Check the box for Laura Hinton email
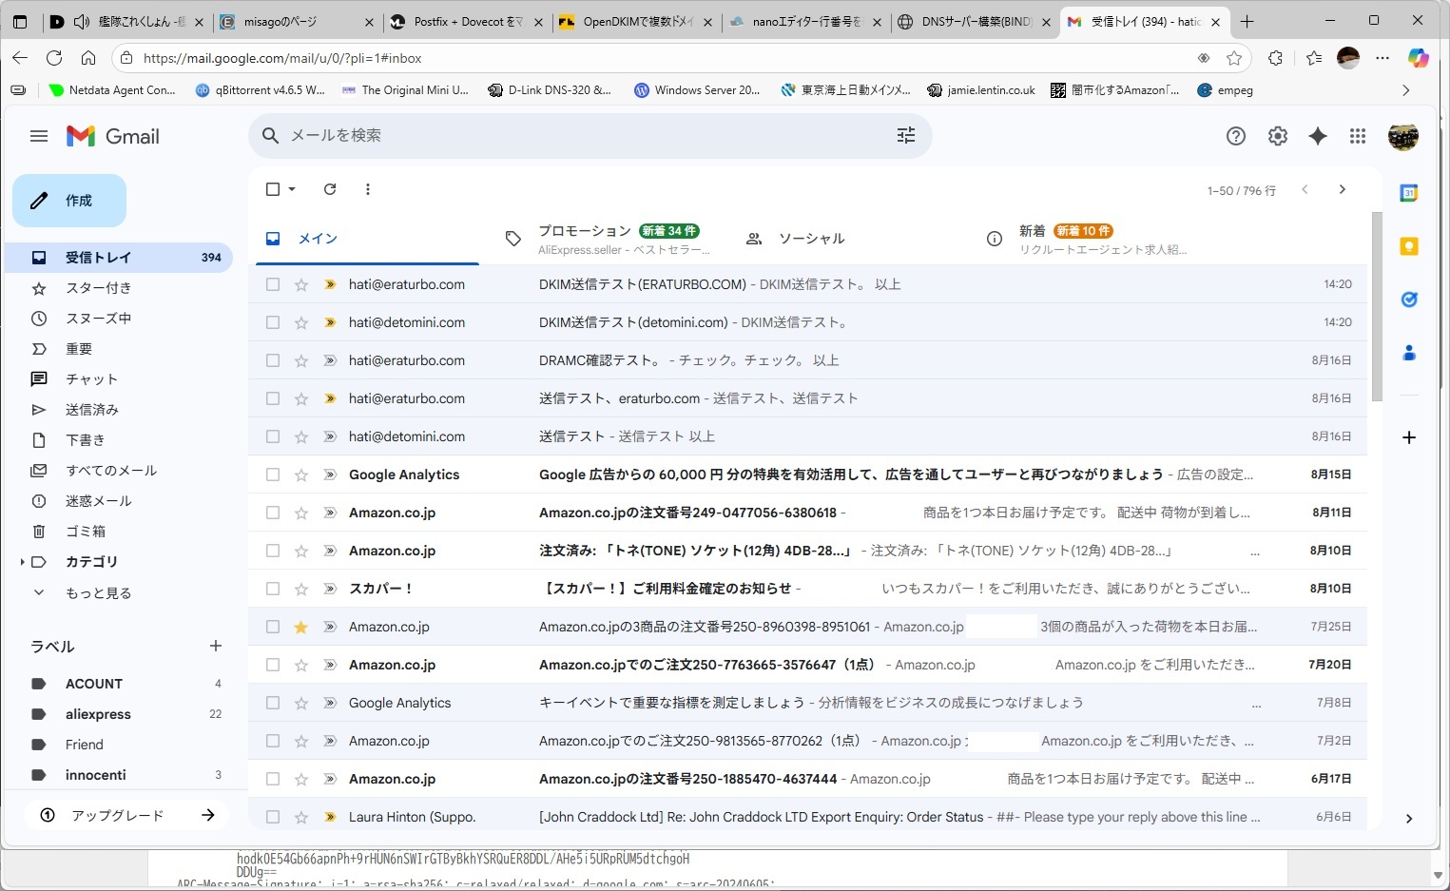The width and height of the screenshot is (1450, 891). [273, 817]
